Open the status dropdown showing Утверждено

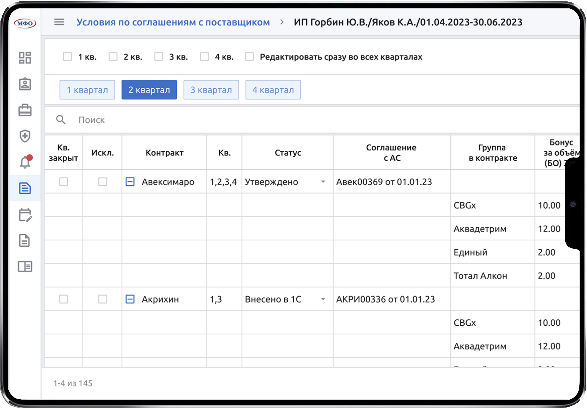click(x=323, y=182)
